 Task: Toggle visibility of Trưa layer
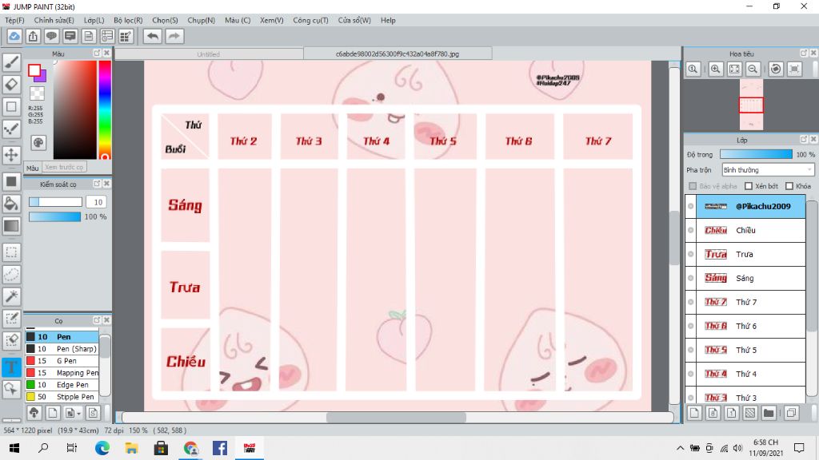pos(690,254)
